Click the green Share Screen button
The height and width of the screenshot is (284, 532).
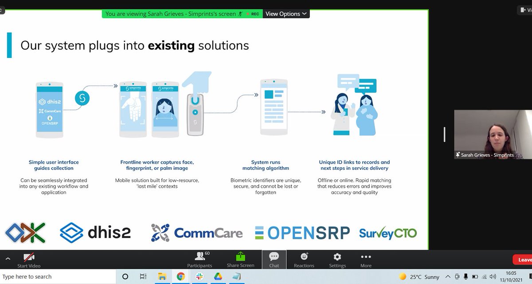pos(240,260)
